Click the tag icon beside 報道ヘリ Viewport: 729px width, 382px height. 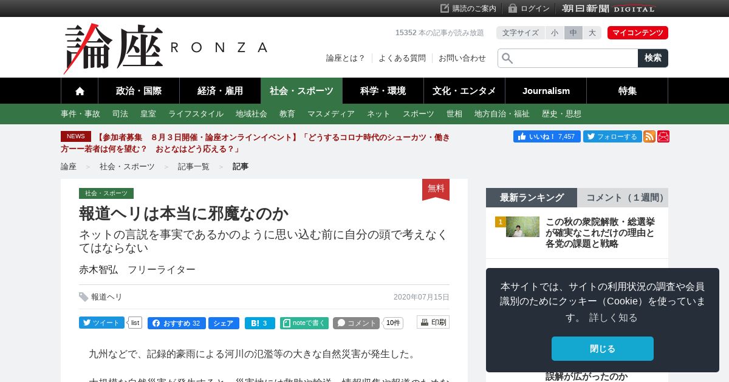(84, 297)
